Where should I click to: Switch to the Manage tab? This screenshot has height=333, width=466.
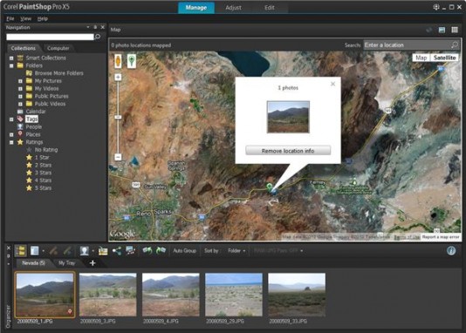pyautogui.click(x=196, y=8)
